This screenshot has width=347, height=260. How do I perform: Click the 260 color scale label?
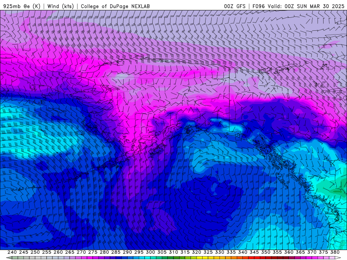pos(58,252)
